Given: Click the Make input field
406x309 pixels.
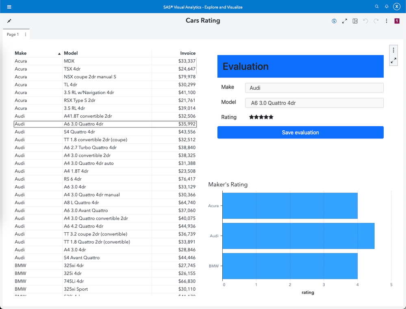Looking at the screenshot, I should tap(314, 88).
